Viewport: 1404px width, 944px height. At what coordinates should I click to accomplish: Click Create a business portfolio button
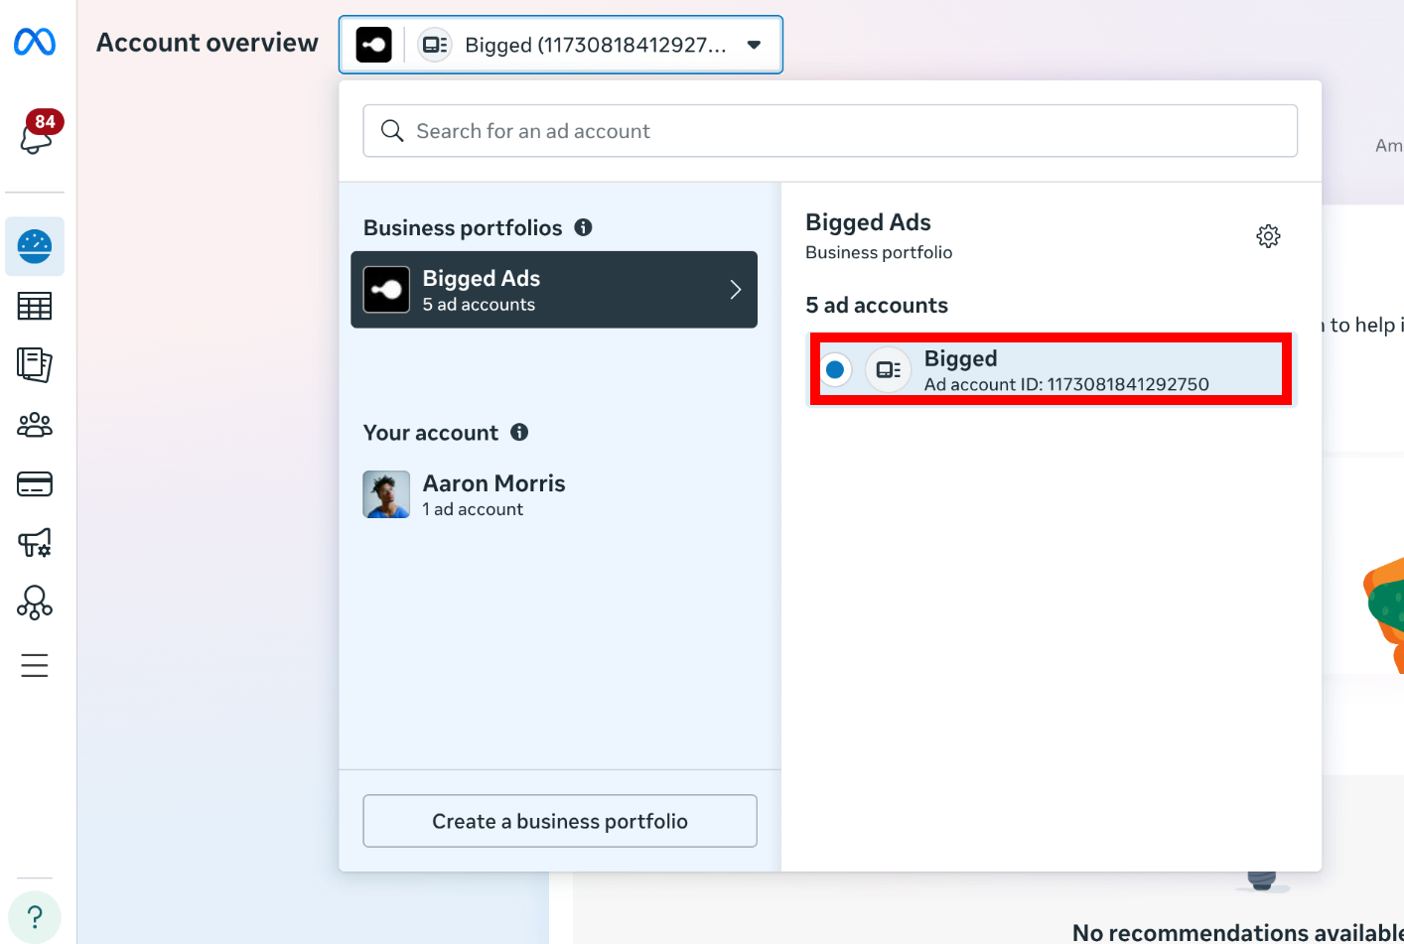[560, 821]
